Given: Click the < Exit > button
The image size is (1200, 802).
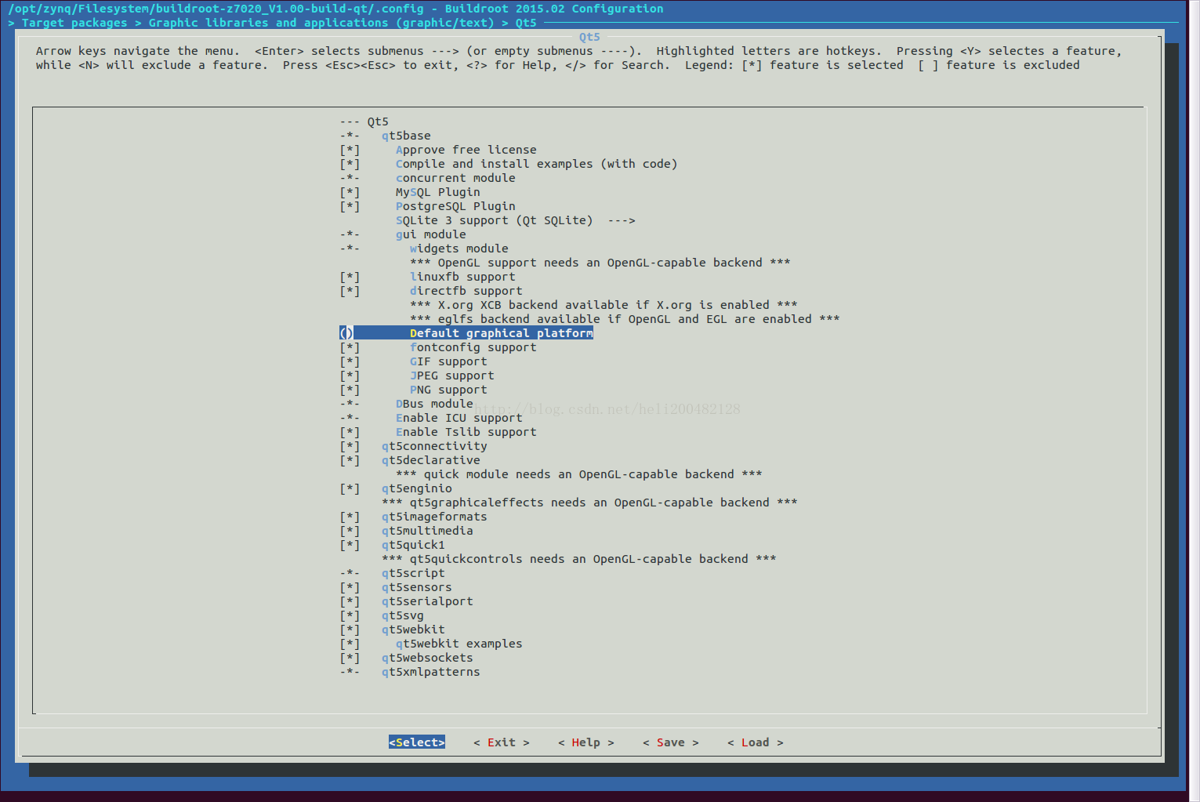Looking at the screenshot, I should (502, 742).
